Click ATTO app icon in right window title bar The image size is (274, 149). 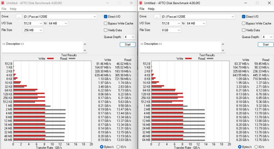(141, 3)
